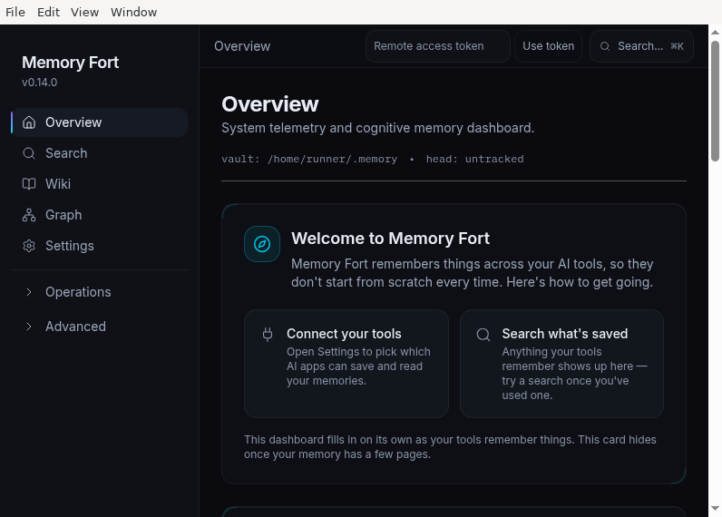Click the scrollbar up arrow

click(x=715, y=33)
